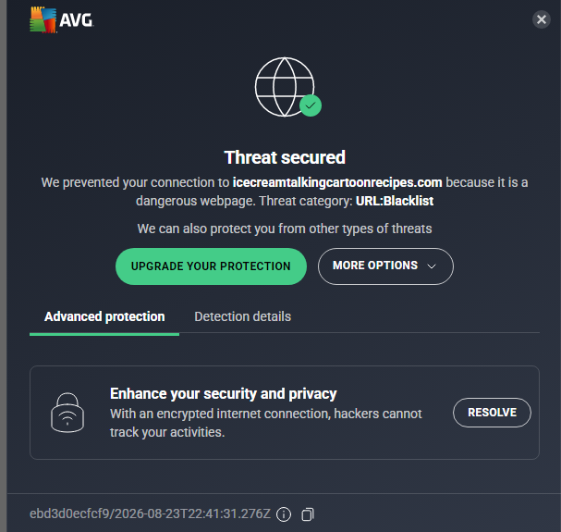
Task: Open the MORE OPTIONS menu
Action: (385, 266)
